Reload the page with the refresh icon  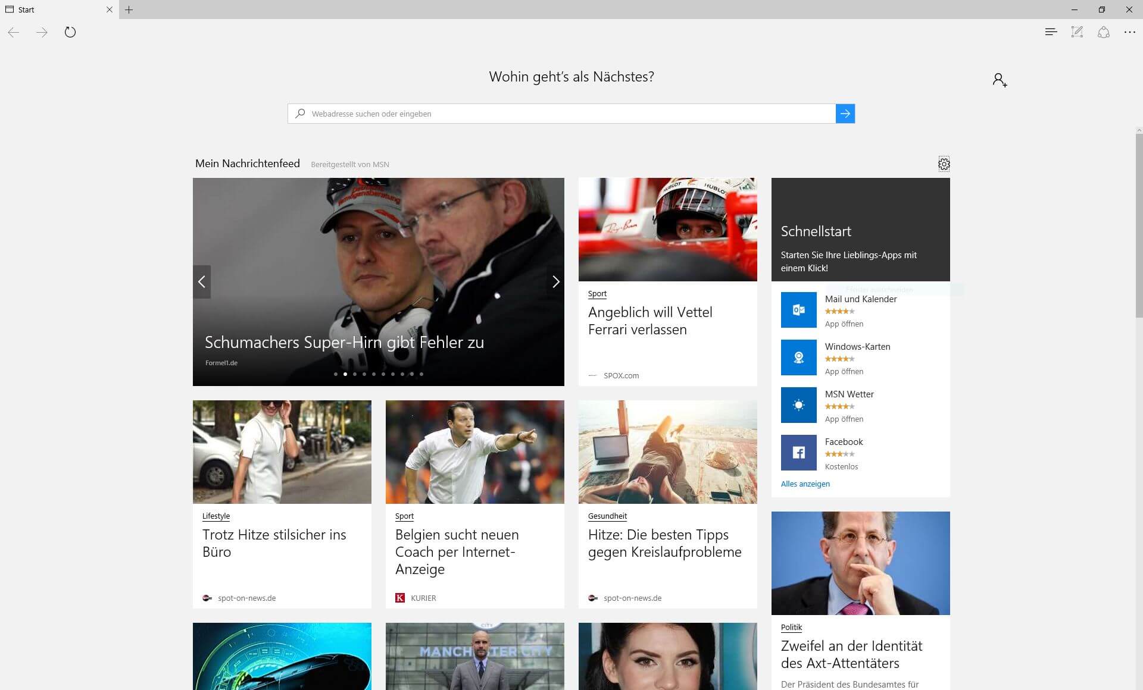[70, 32]
